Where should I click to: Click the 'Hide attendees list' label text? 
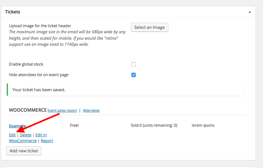(x=39, y=75)
